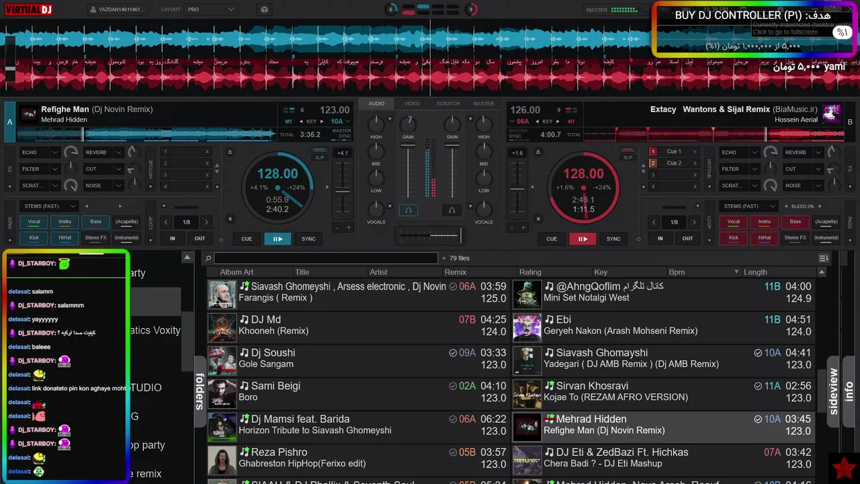Delete Cue 1 on deck B
860x484 pixels.
[x=695, y=152]
